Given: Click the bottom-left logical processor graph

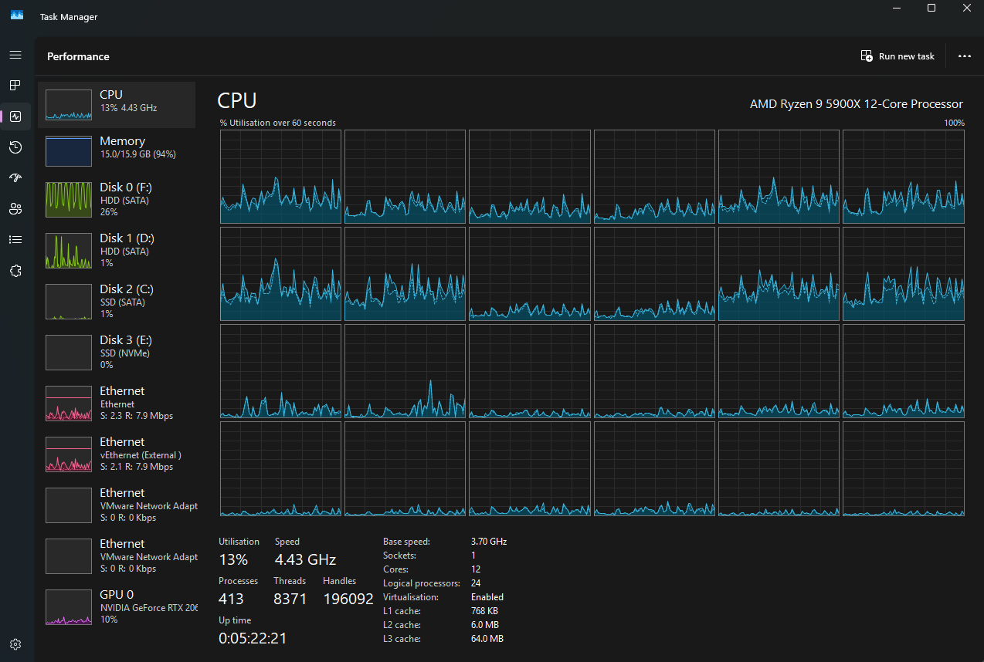Looking at the screenshot, I should [x=280, y=468].
